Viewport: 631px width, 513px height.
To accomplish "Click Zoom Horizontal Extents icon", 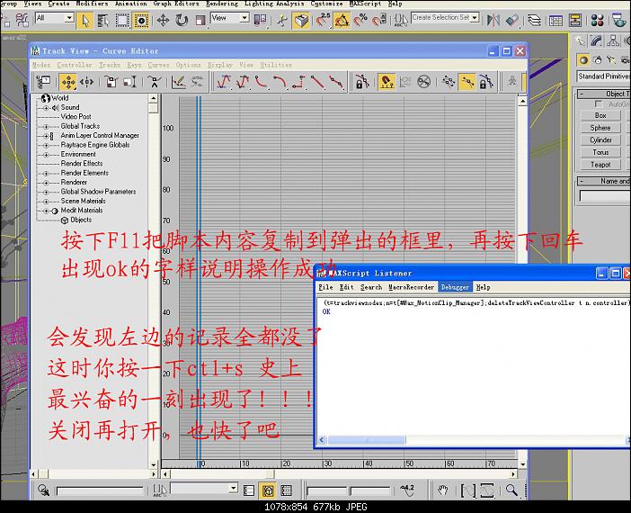I will pos(467,490).
